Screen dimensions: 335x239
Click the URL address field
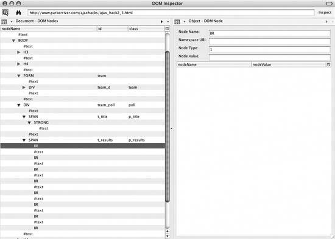[171, 13]
